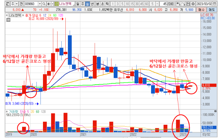218x140 pixels.
Task: Click the 매수 buy button
Action: coord(201,10)
